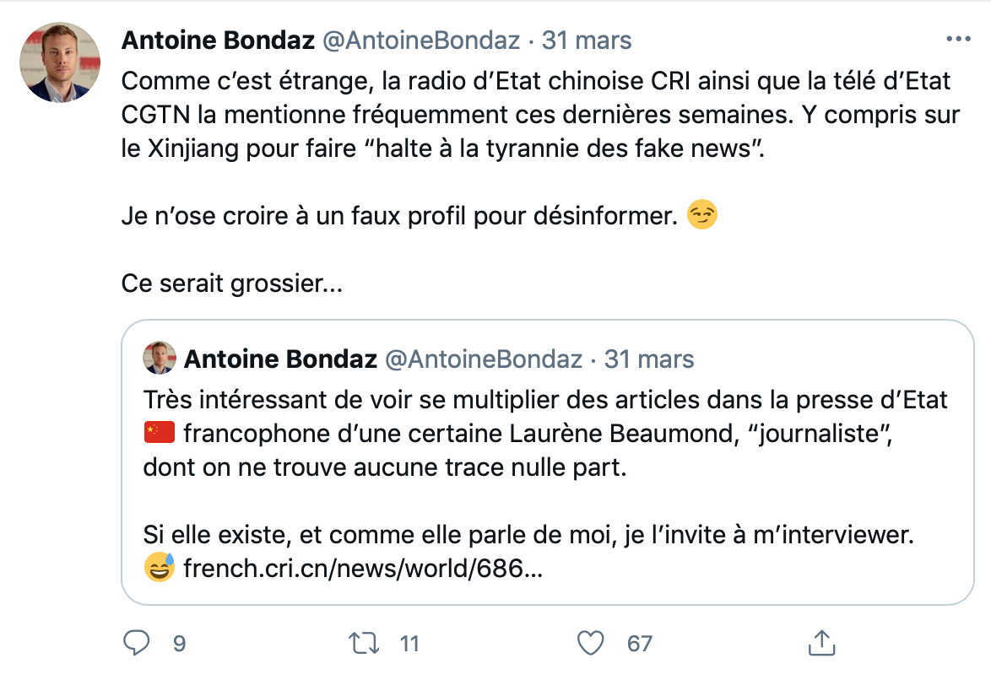
Task: Open the main tweet's "31 mars" timestamp
Action: coord(587,40)
